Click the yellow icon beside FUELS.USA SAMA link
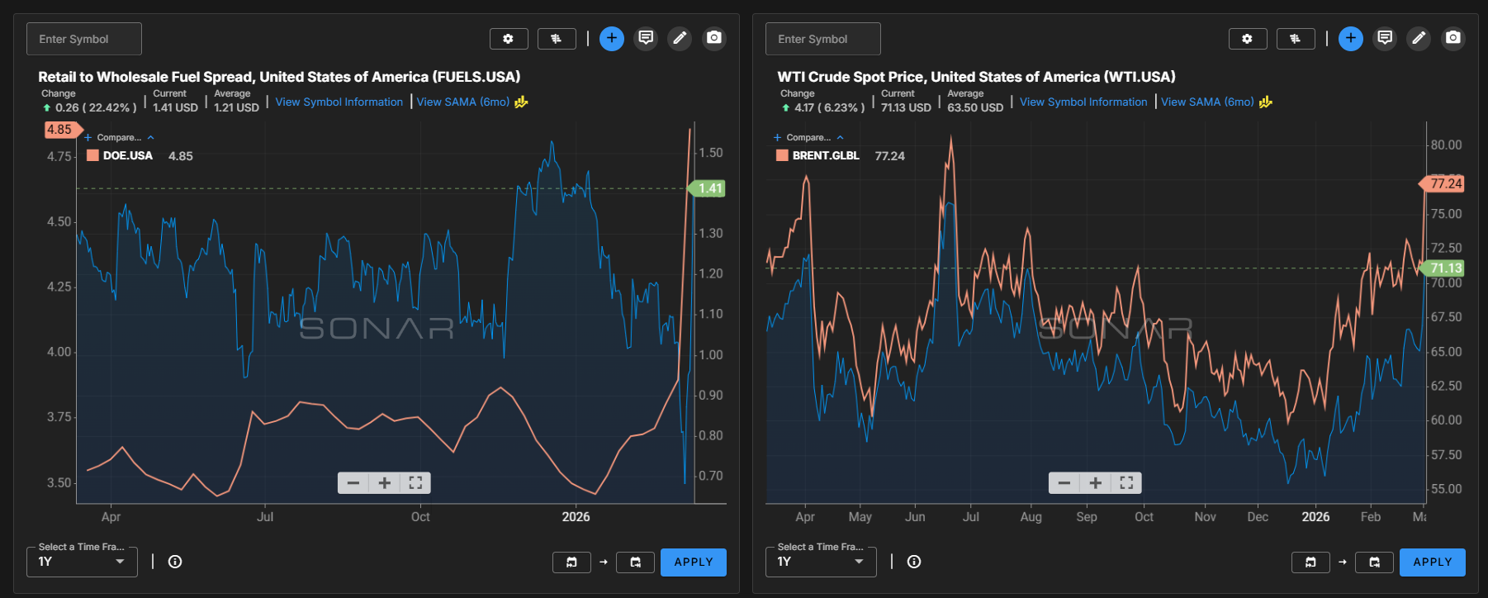This screenshot has height=598, width=1488. click(521, 102)
